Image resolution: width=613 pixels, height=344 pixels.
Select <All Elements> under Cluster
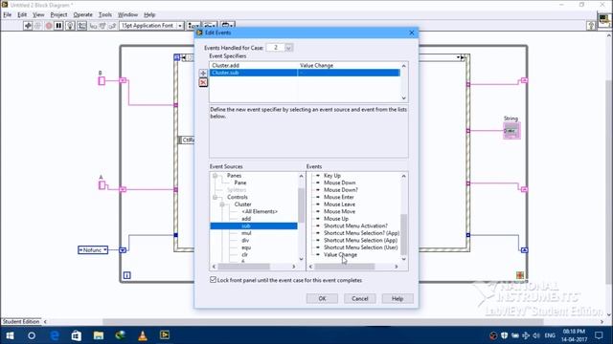[x=260, y=212]
